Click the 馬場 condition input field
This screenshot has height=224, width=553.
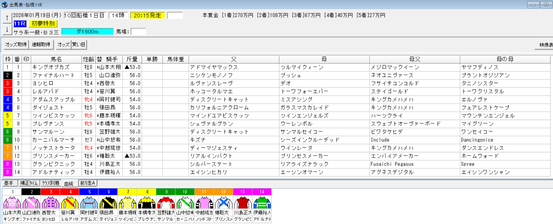coord(138,32)
